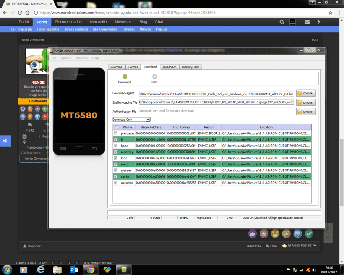Screen dimensions: 344x275
Task: Click the wrench reaction icon
Action: click(286, 234)
